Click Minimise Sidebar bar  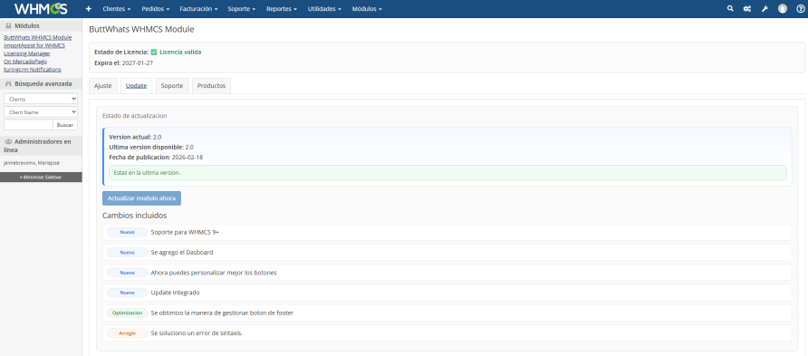(x=41, y=177)
